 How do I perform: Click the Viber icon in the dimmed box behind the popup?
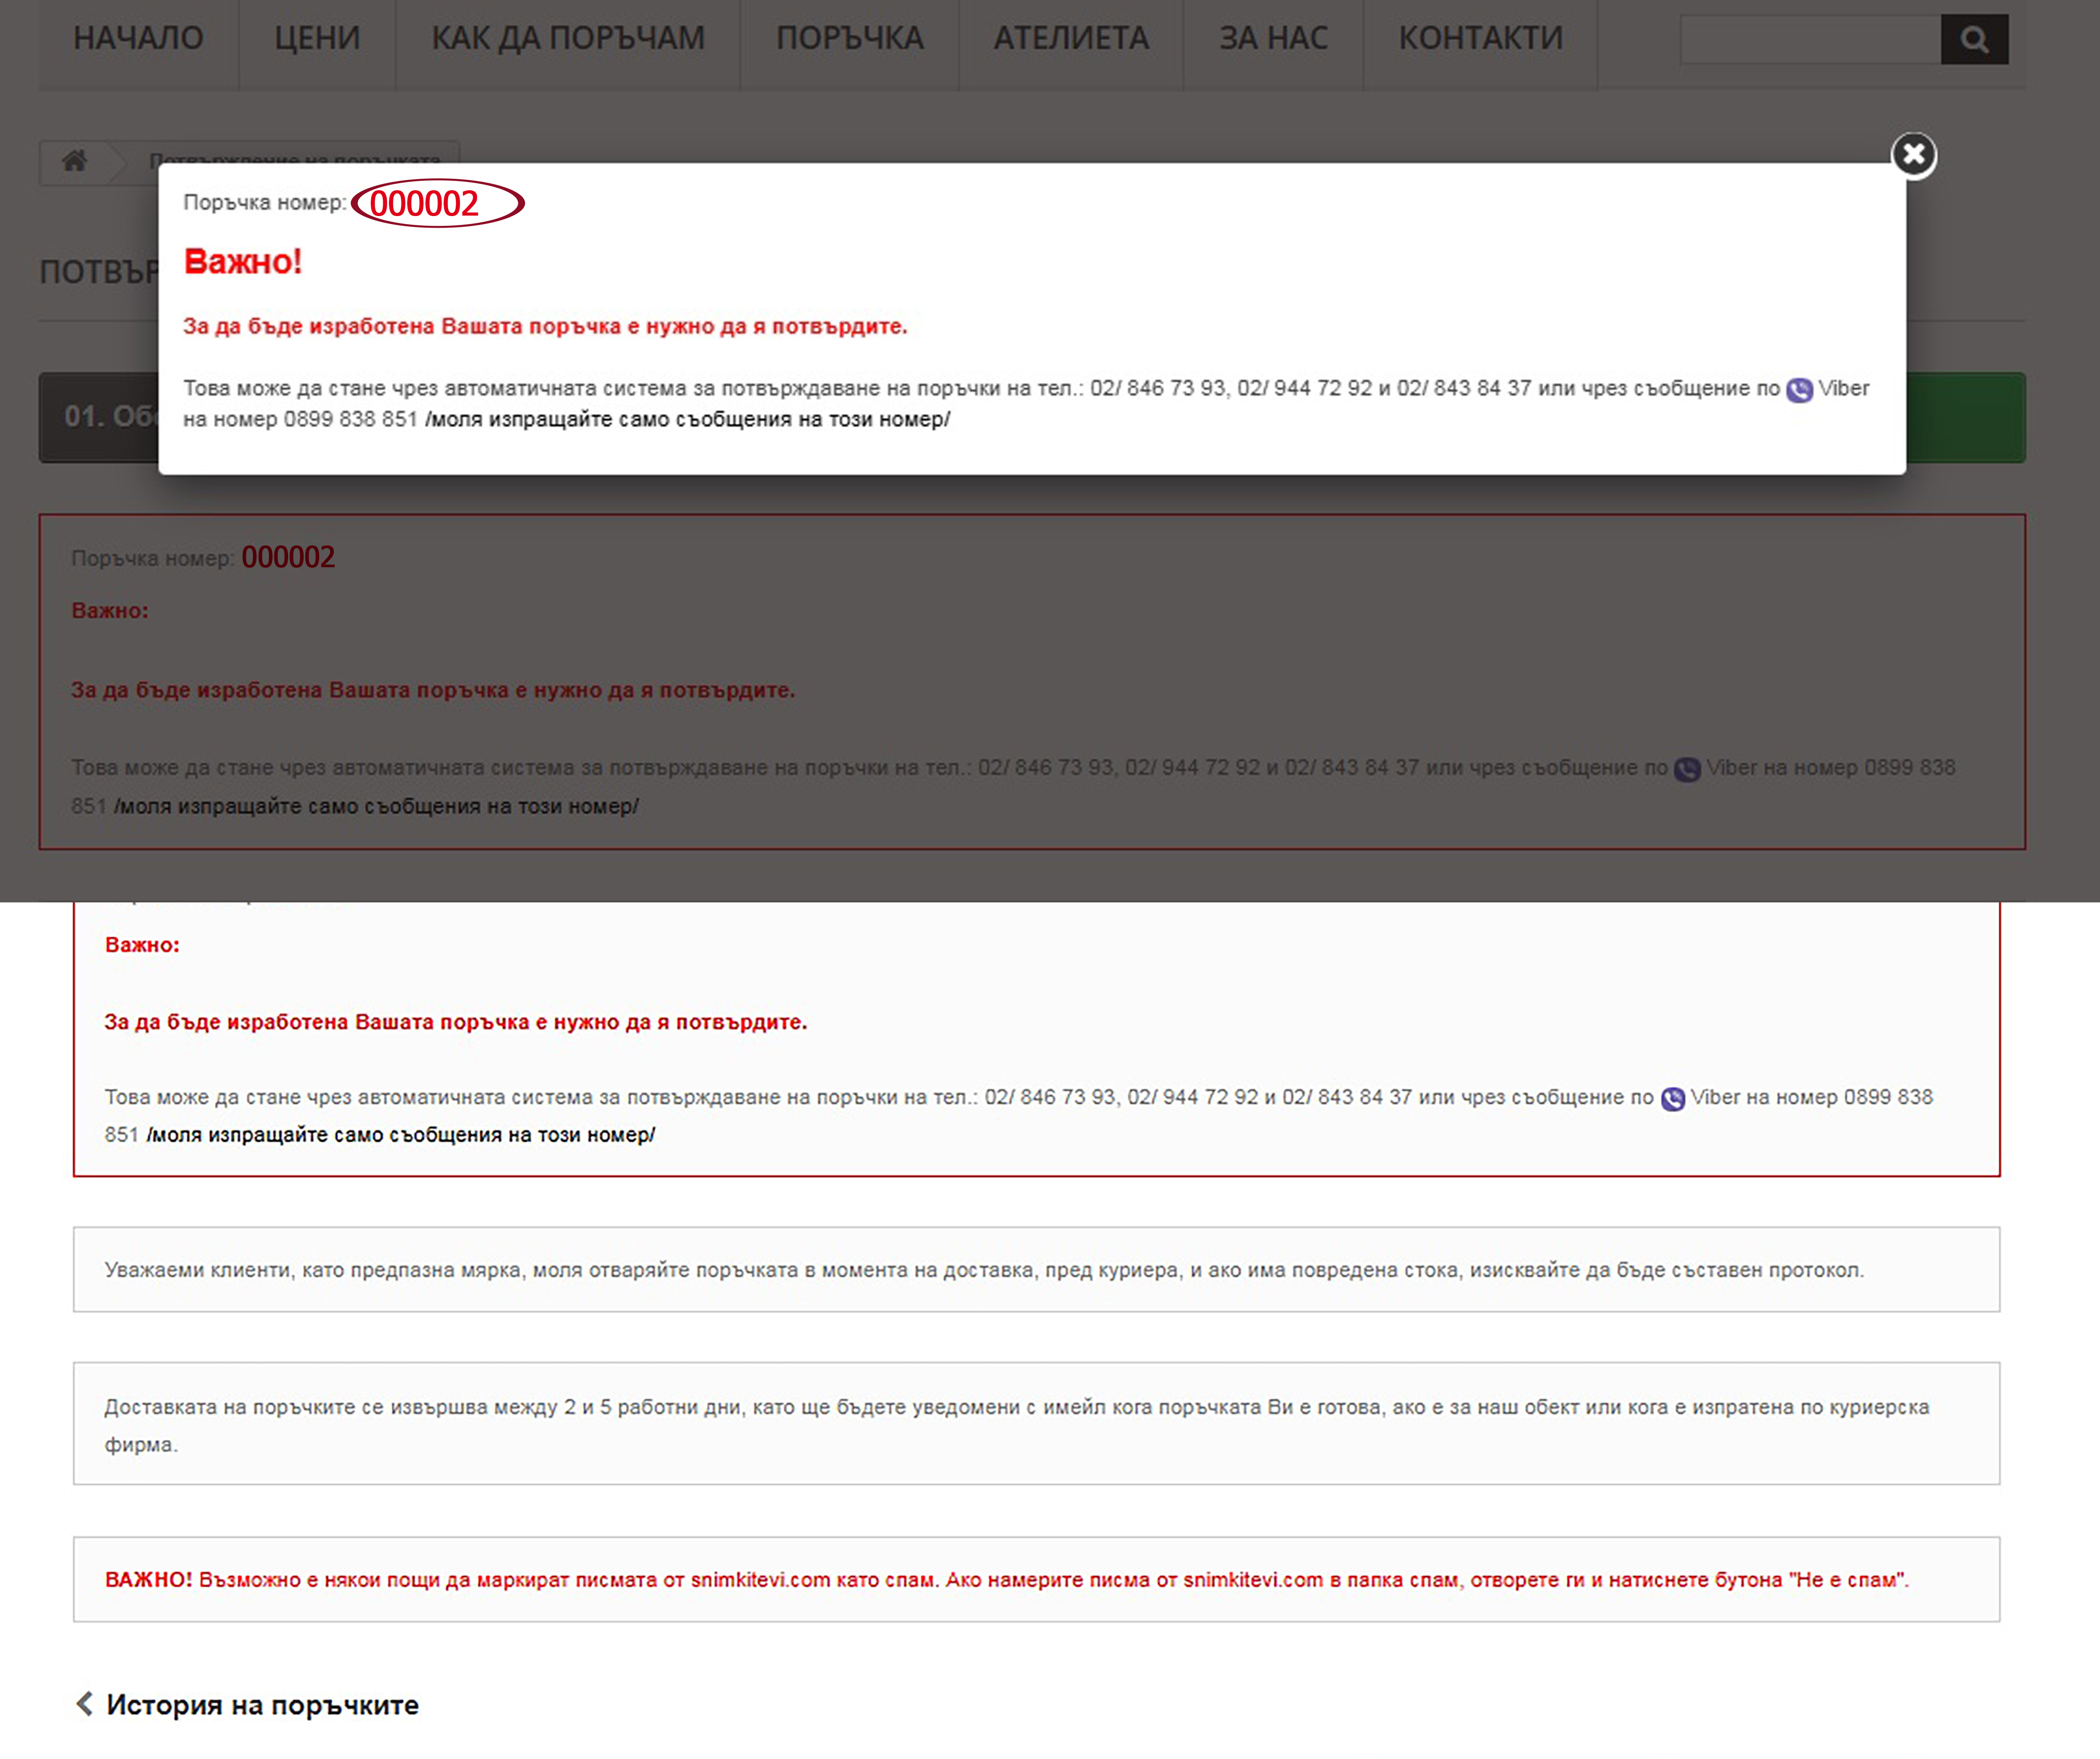(x=1687, y=769)
